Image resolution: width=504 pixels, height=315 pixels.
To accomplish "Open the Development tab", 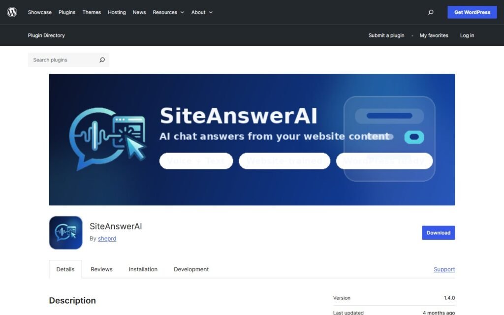I will 191,269.
